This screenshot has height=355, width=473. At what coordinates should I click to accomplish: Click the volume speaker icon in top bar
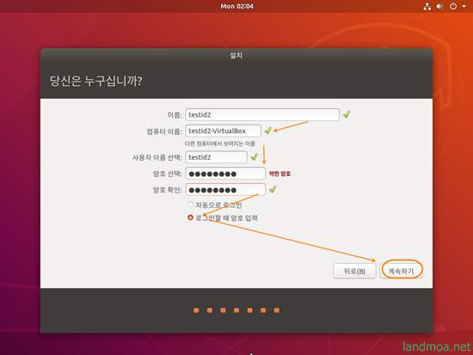[x=439, y=6]
